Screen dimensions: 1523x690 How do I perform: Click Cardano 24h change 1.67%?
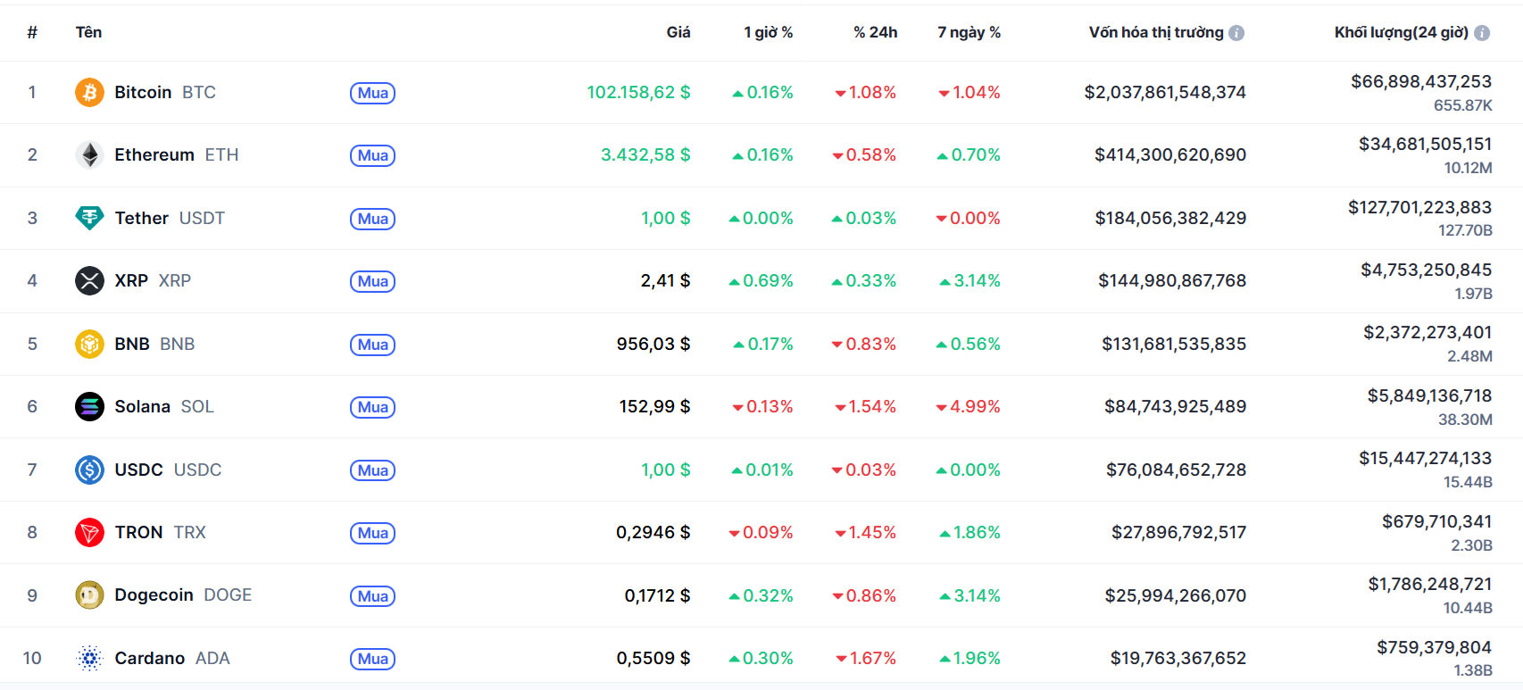[x=866, y=659]
